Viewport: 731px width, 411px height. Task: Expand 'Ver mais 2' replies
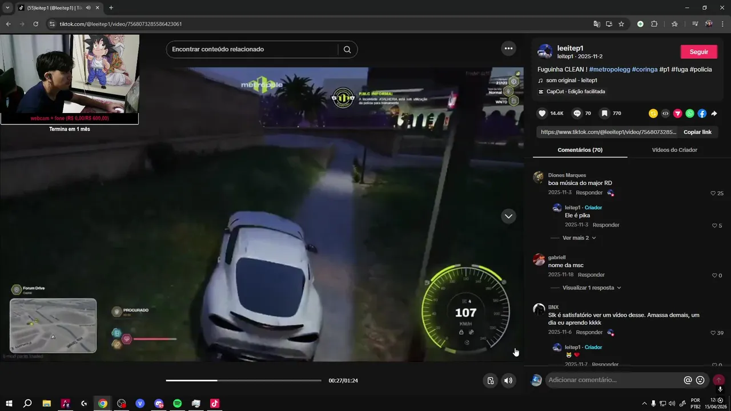click(579, 238)
